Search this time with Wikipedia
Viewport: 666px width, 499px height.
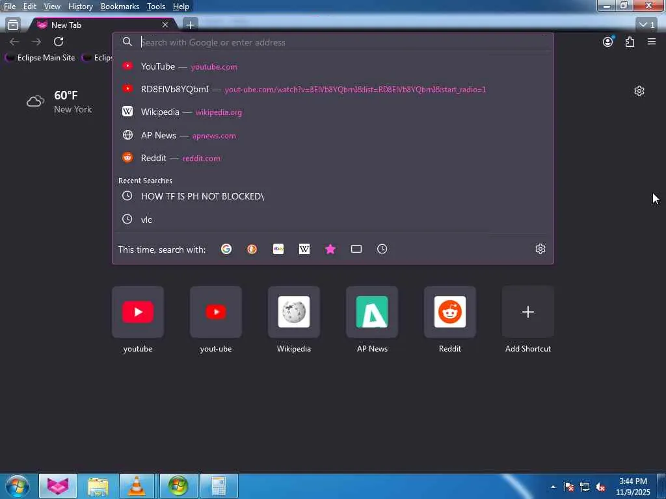pos(304,249)
